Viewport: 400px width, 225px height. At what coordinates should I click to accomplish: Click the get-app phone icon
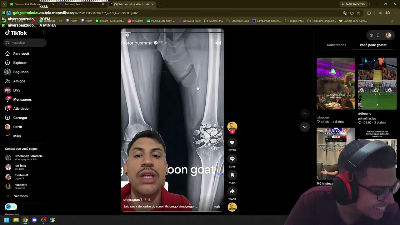tap(378, 35)
